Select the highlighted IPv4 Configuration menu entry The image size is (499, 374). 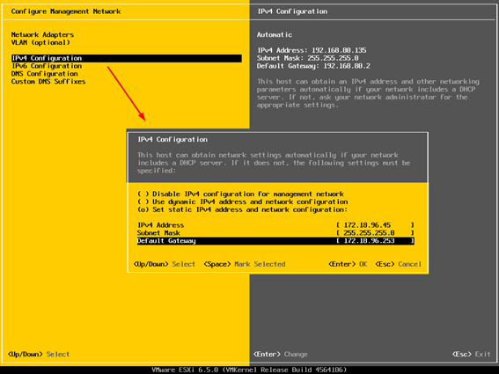point(127,58)
